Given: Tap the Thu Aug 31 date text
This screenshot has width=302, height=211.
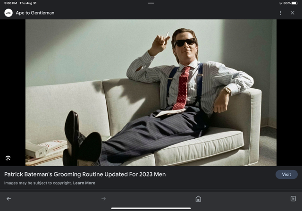Looking at the screenshot, I should [28, 3].
